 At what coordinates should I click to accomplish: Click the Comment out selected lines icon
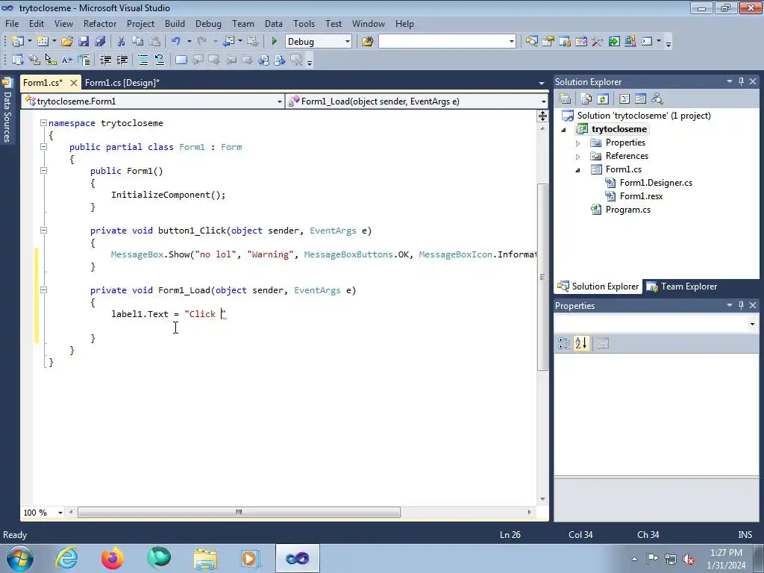point(143,60)
